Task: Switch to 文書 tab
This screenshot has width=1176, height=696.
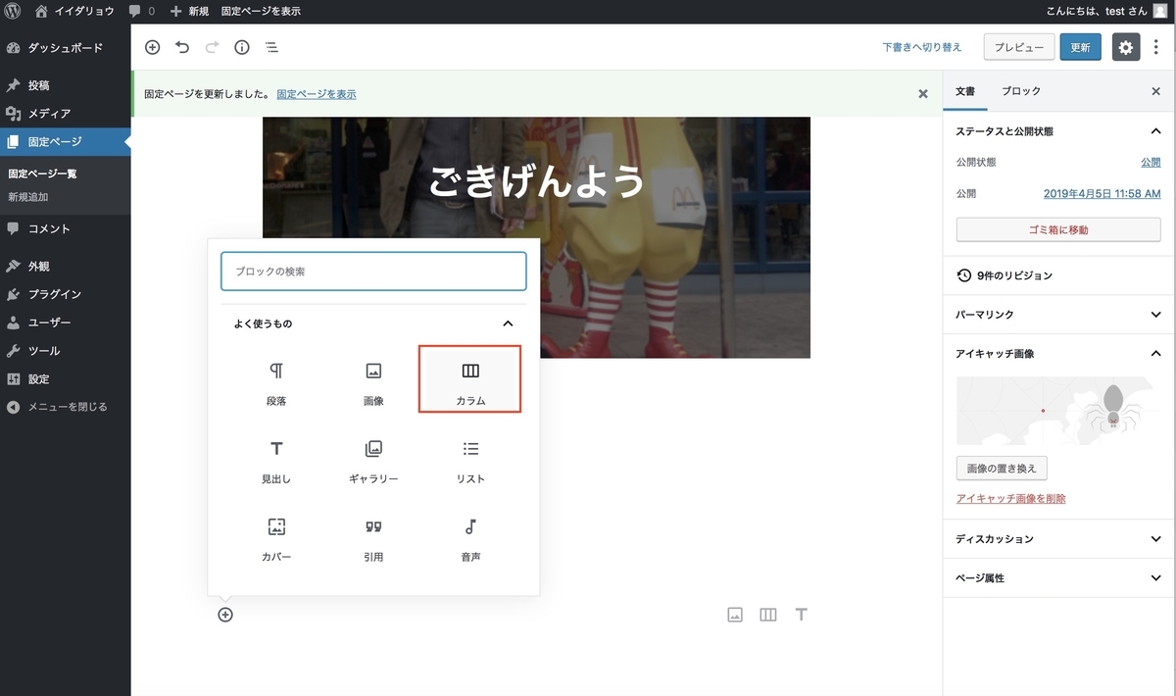Action: point(965,91)
